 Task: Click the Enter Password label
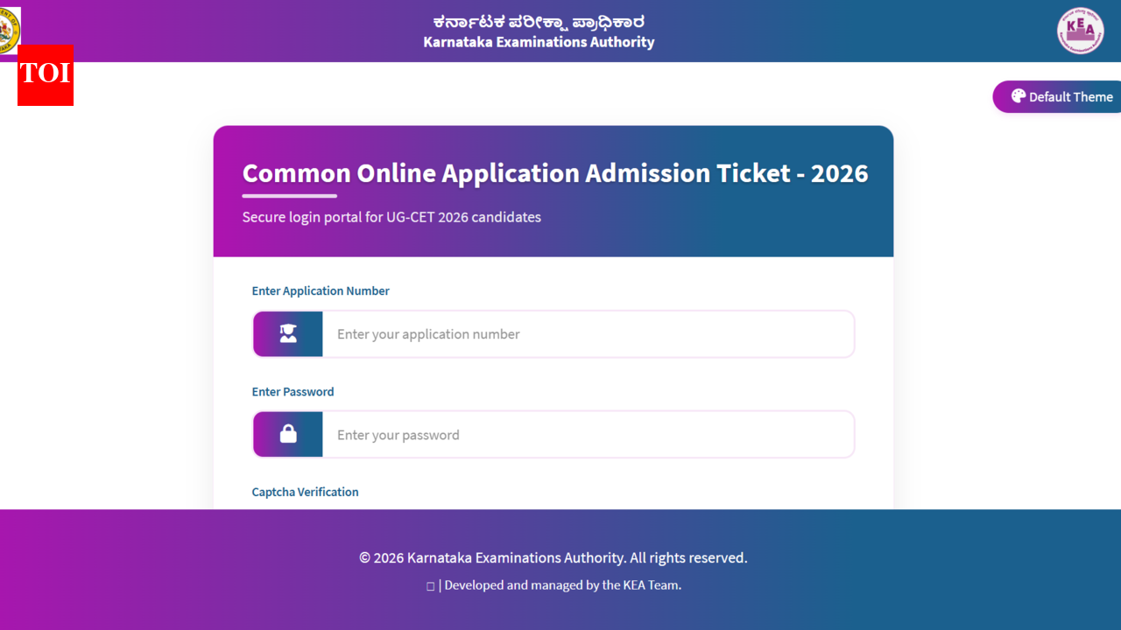click(293, 392)
